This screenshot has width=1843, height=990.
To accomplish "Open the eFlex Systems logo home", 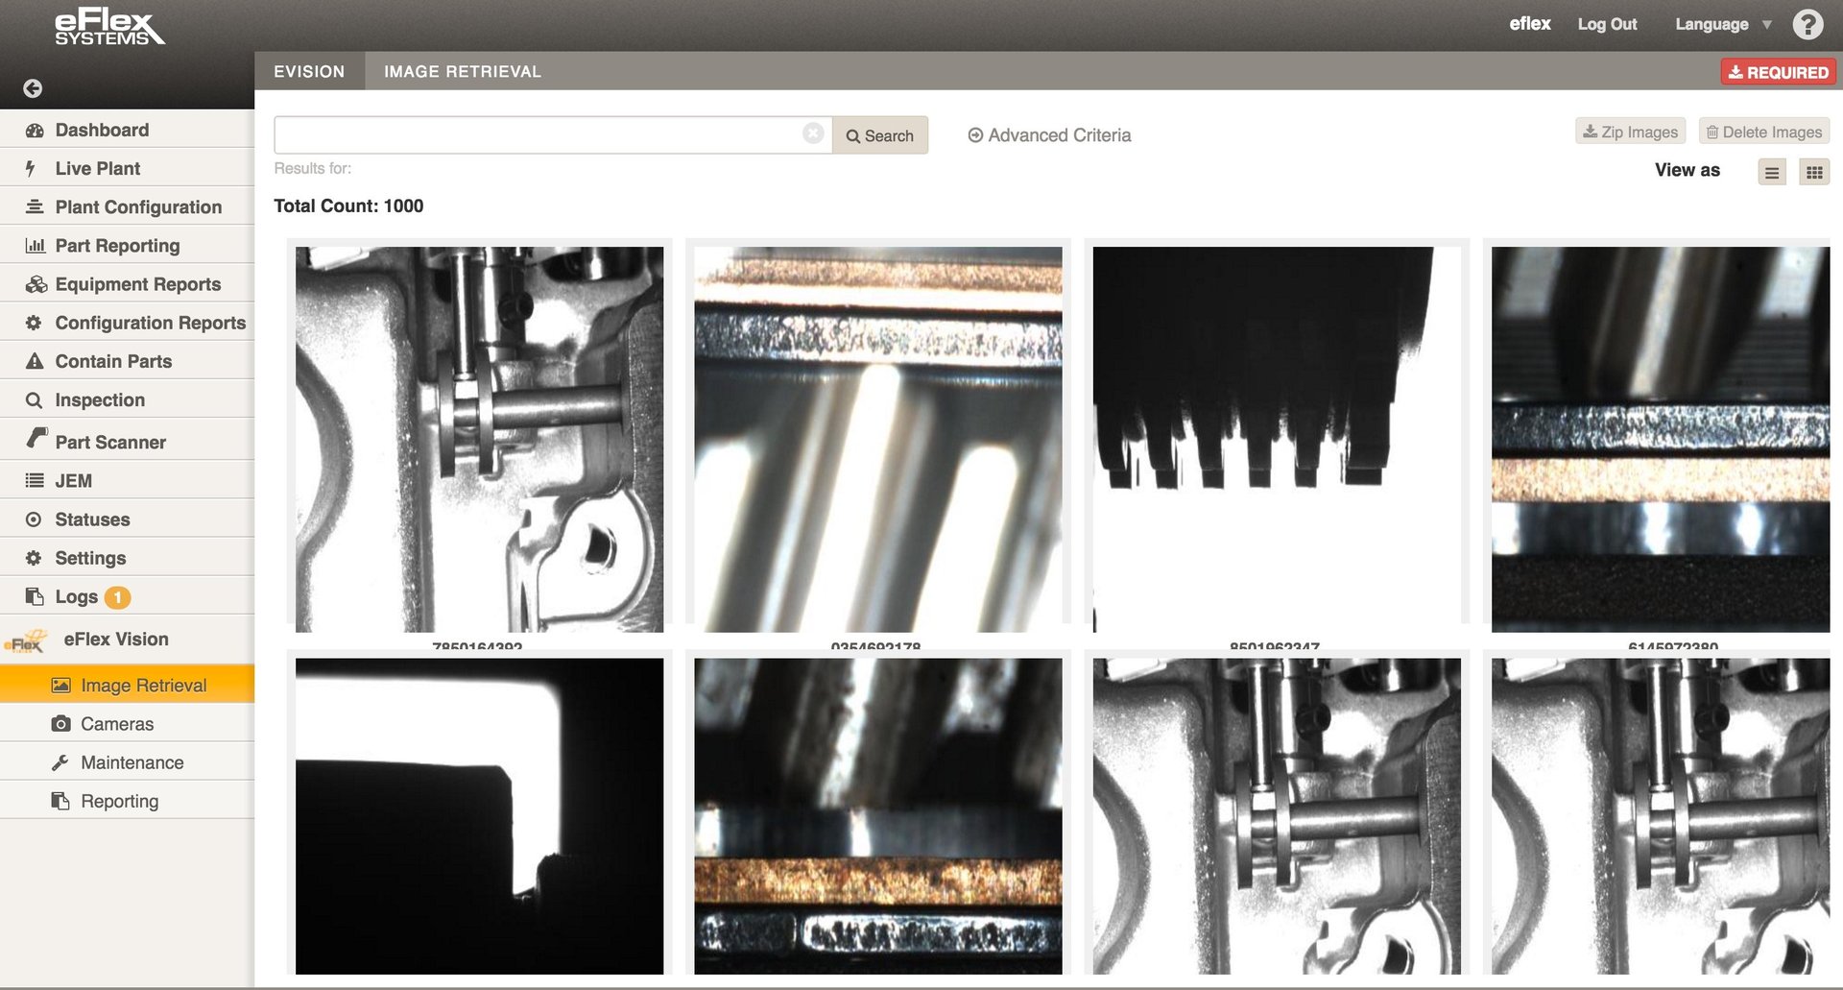I will point(108,28).
